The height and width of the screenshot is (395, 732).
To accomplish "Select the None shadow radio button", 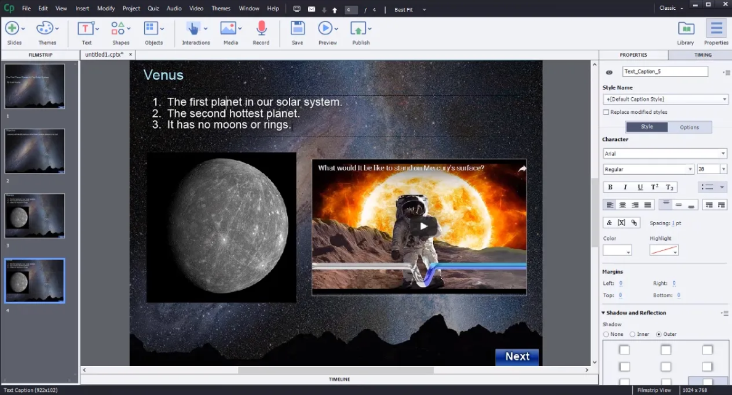I will pyautogui.click(x=606, y=334).
